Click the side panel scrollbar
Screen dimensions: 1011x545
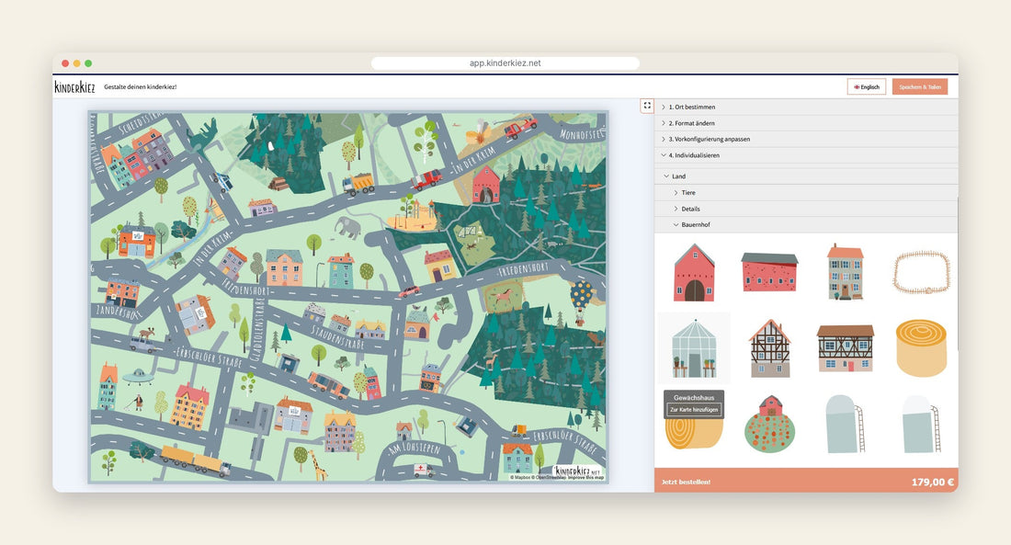[x=957, y=274]
